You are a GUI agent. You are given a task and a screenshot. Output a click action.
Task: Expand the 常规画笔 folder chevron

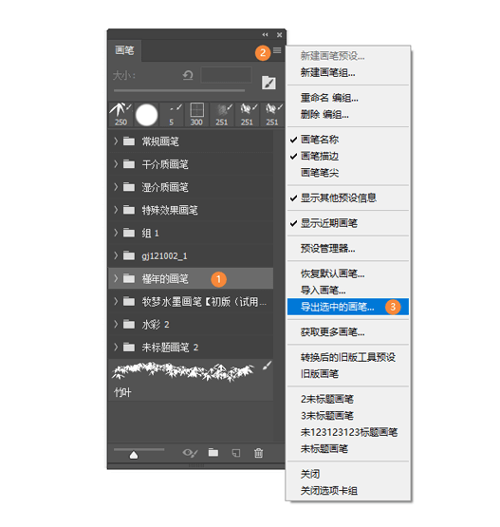tap(116, 141)
